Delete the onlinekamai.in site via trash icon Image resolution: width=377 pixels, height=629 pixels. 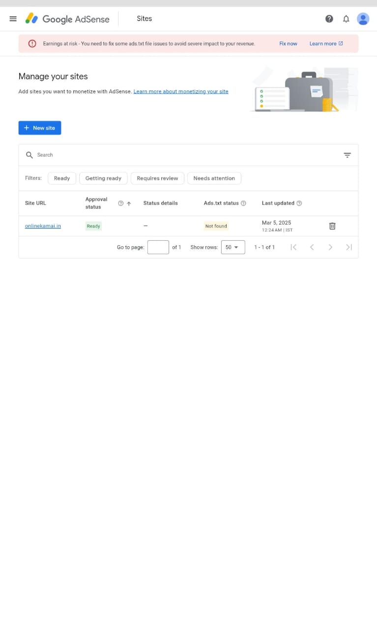click(332, 226)
